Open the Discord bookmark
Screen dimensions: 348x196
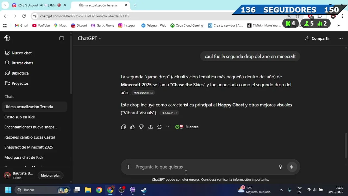click(79, 26)
